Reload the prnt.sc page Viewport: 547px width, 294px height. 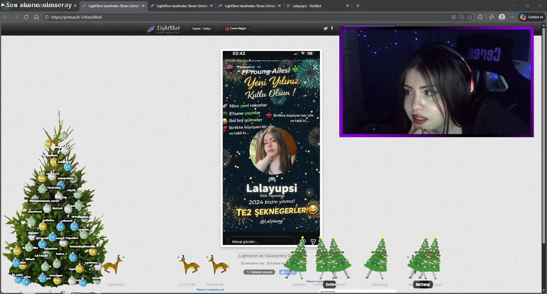pyautogui.click(x=26, y=17)
